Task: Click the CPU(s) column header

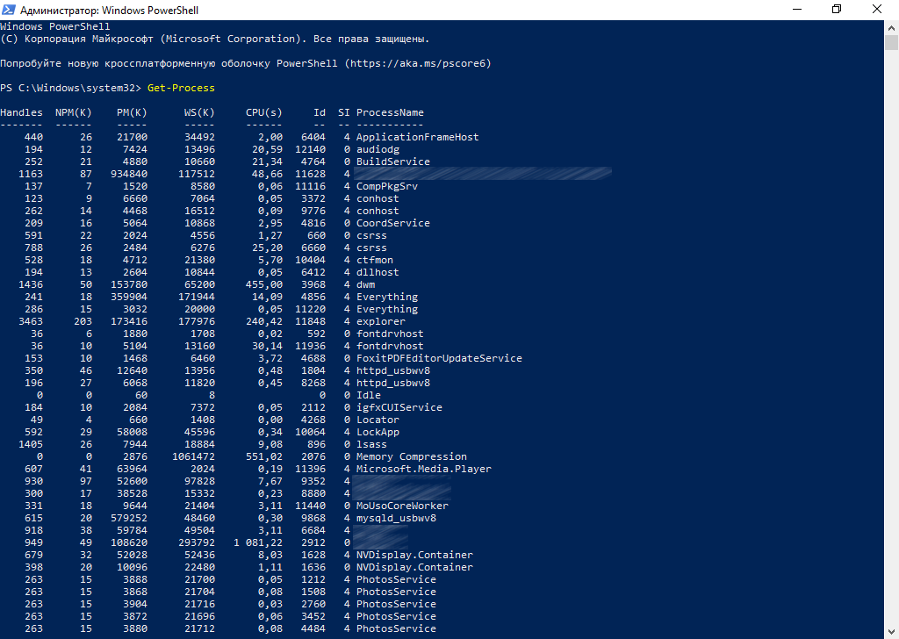Action: click(x=264, y=112)
